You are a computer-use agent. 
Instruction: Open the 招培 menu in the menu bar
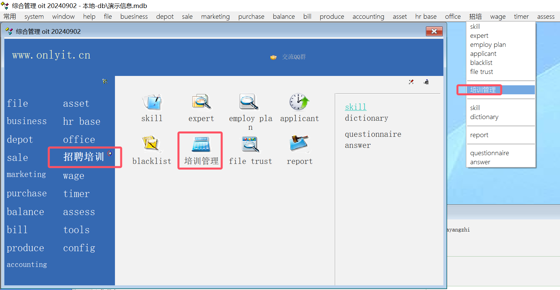coord(475,17)
